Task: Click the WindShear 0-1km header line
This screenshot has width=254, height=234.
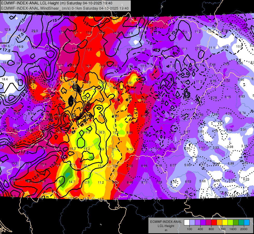Action: (65, 8)
